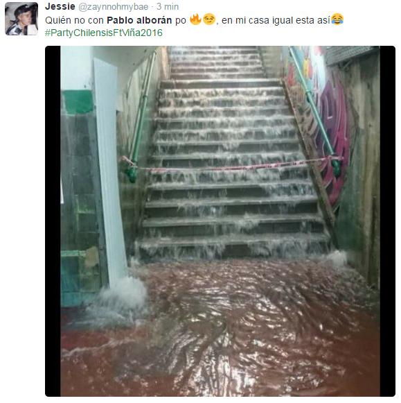Click the text 'en mi casa igual esta así'
This screenshot has width=401, height=403.
point(276,20)
